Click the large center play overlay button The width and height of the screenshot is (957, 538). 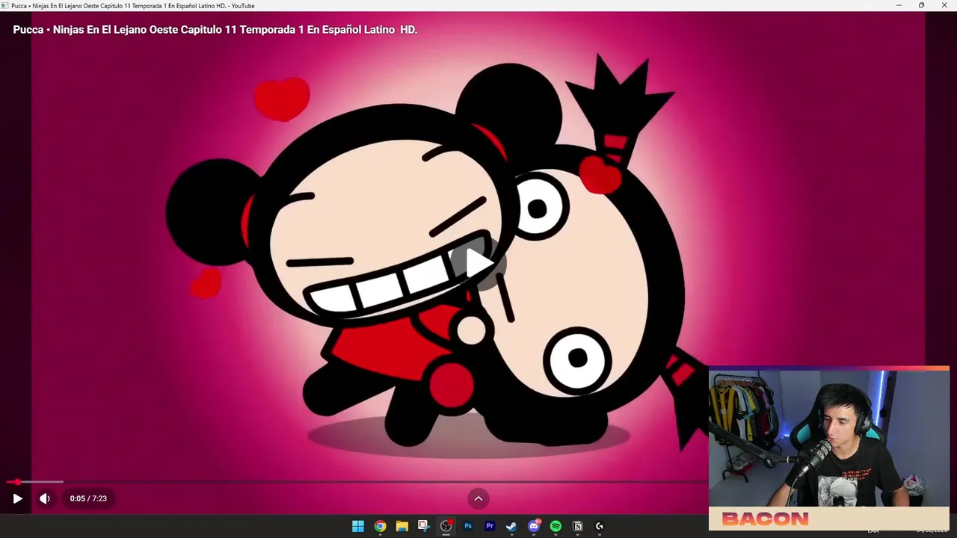point(478,263)
